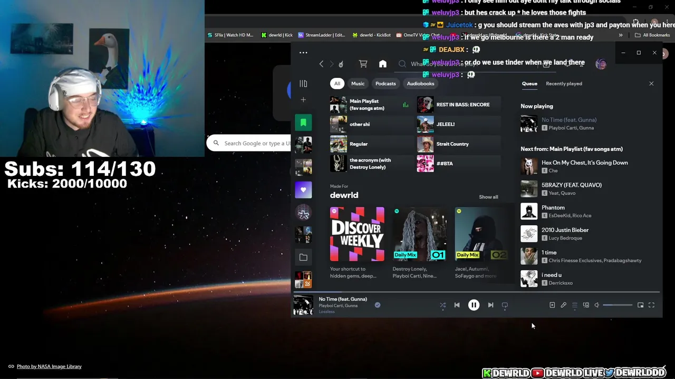The height and width of the screenshot is (379, 675).
Task: Open the Spotify three-dots menu
Action: 303,52
